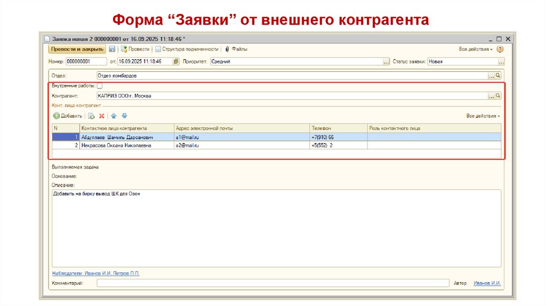
Task: Click the Провести и закрыть button
Action: pos(77,49)
